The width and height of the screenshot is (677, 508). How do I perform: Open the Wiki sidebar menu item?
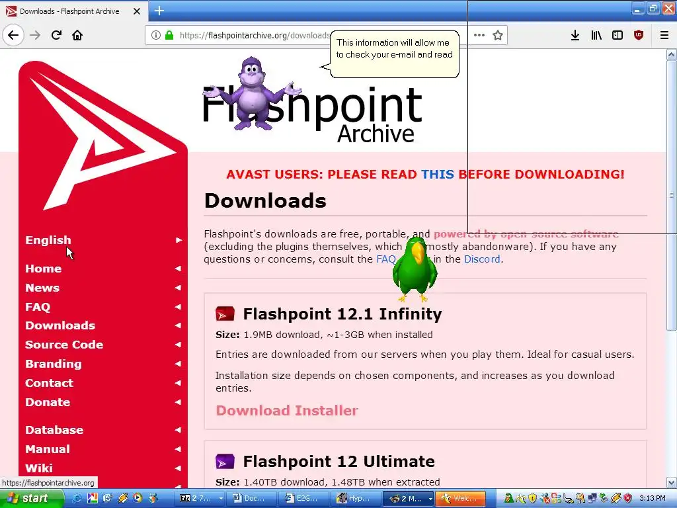(x=39, y=468)
